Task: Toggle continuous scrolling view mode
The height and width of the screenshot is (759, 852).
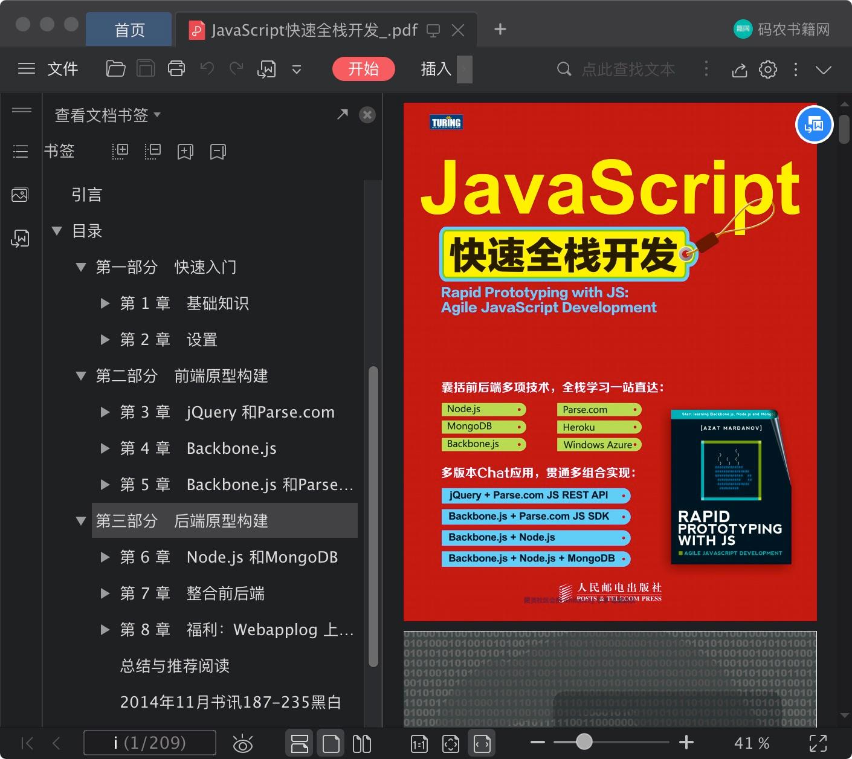Action: click(x=299, y=743)
